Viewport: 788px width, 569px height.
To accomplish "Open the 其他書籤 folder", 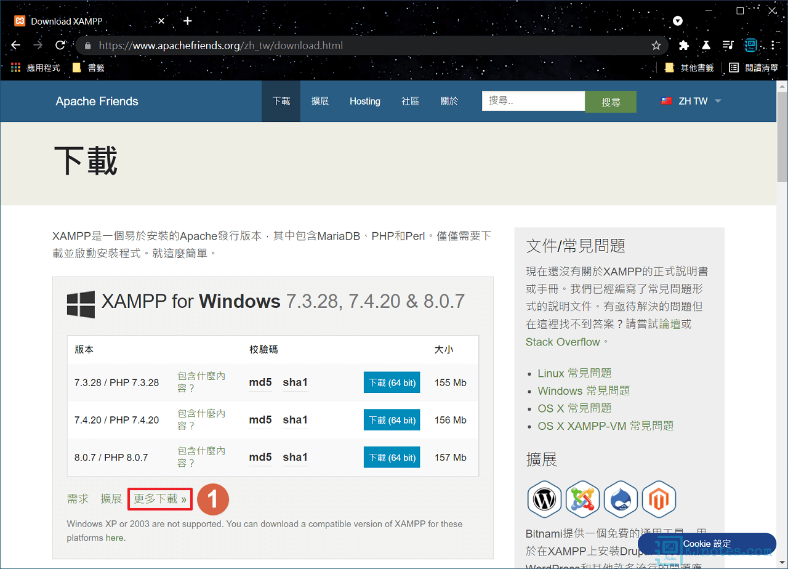I will tap(689, 68).
